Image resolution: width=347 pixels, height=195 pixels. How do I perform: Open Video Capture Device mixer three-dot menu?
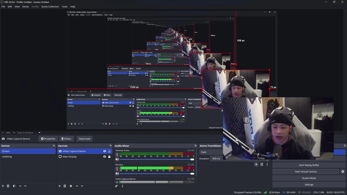tap(117, 182)
